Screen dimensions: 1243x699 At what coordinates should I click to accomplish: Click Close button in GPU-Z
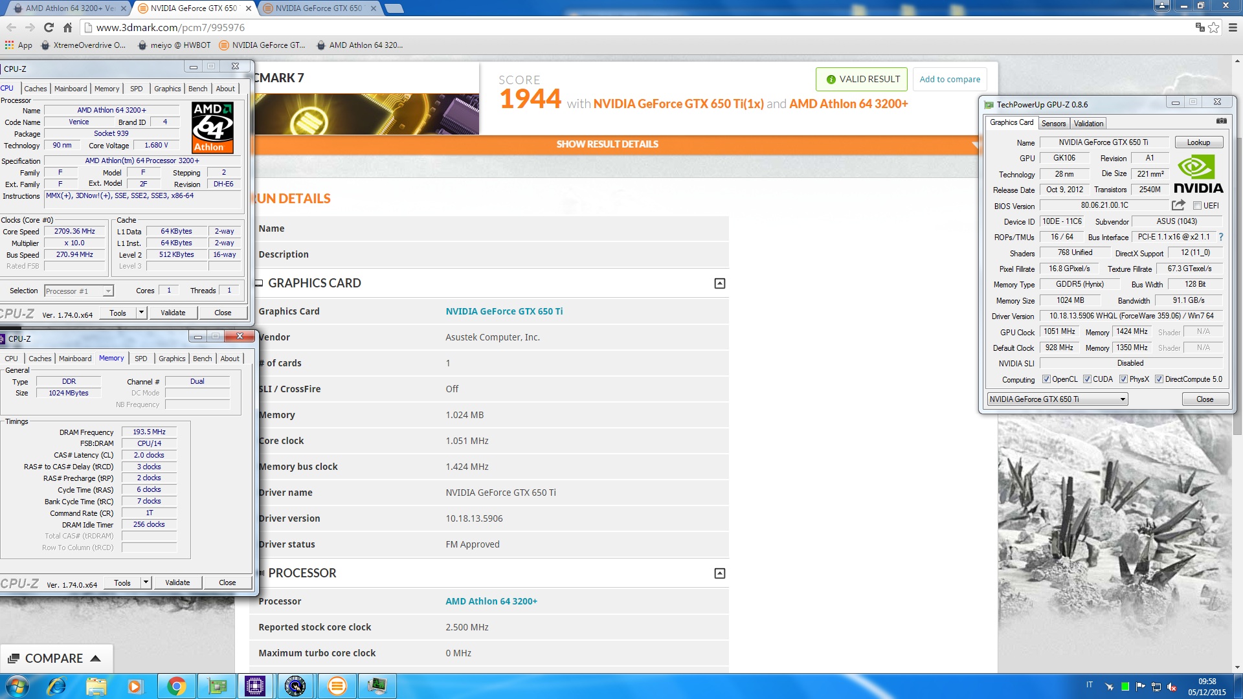pos(1205,399)
